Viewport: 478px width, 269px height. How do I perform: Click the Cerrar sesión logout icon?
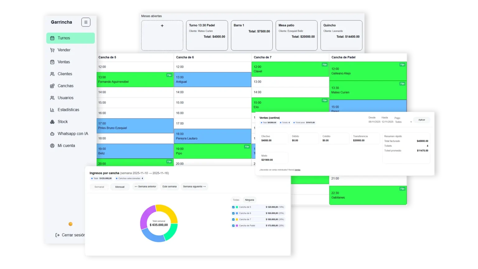(x=57, y=235)
